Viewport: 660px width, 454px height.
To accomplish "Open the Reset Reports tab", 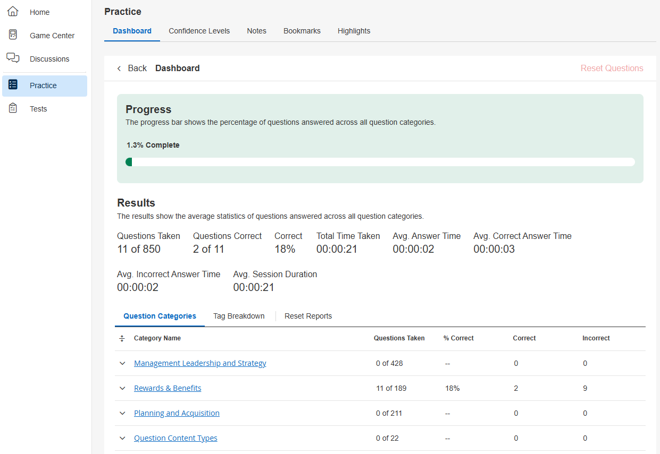I will coord(308,316).
